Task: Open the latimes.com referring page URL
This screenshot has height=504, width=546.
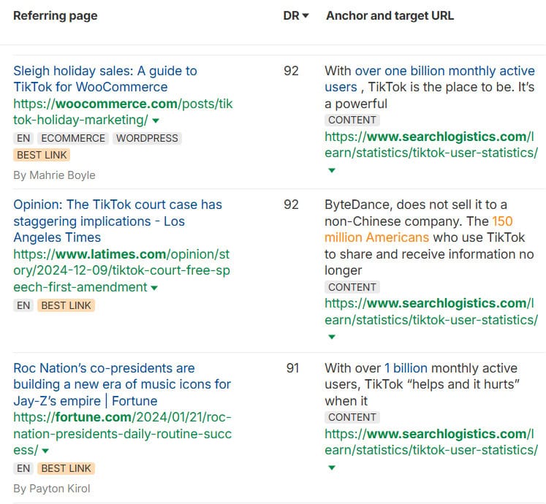Action: click(121, 270)
